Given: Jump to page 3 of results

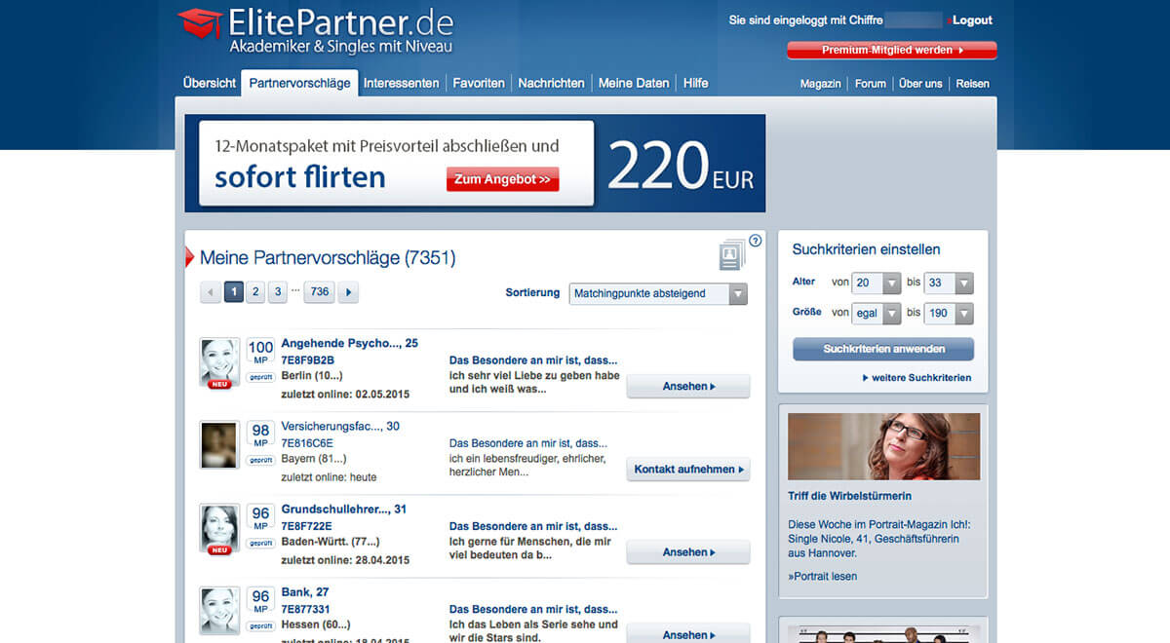Looking at the screenshot, I should click(x=278, y=291).
